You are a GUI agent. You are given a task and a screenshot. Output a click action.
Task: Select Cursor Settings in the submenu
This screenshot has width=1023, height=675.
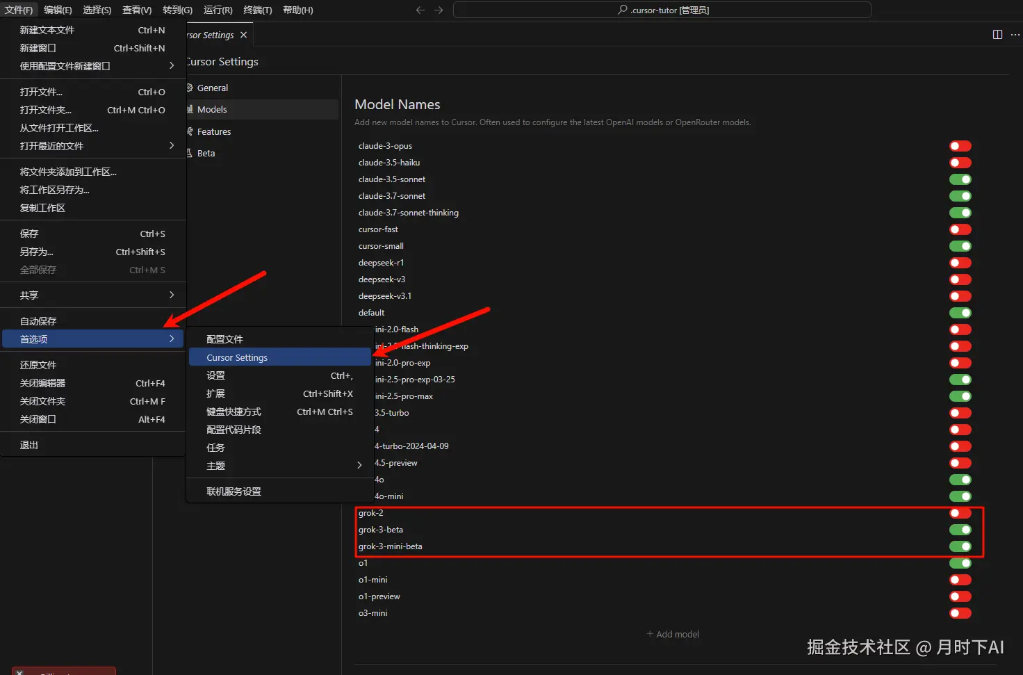280,357
